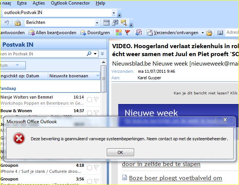
Task: Toggle category box for Niesje Wolters email
Action: 89,100
